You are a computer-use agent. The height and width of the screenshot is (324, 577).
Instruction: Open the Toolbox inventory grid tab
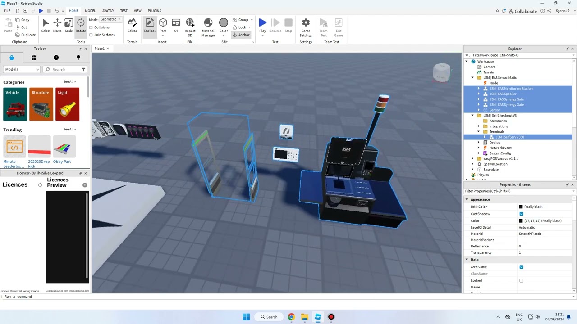(34, 58)
